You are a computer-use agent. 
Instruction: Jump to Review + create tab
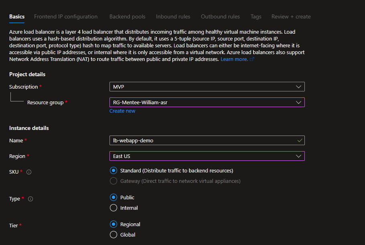[291, 17]
